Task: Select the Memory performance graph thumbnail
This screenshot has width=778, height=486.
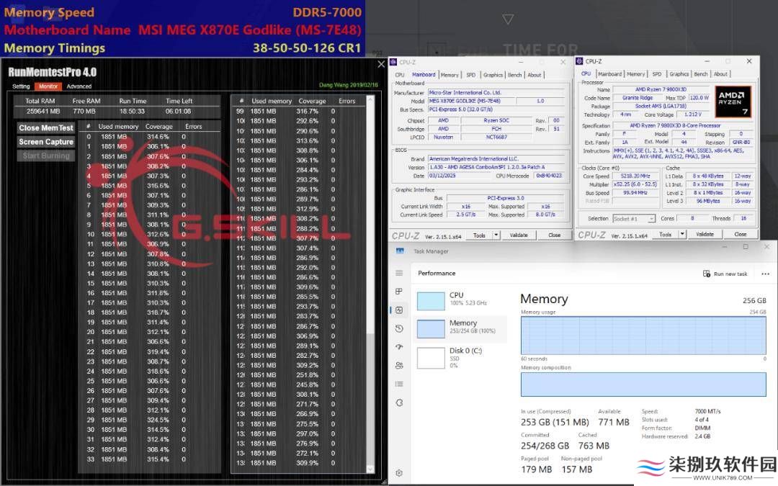Action: pyautogui.click(x=431, y=329)
